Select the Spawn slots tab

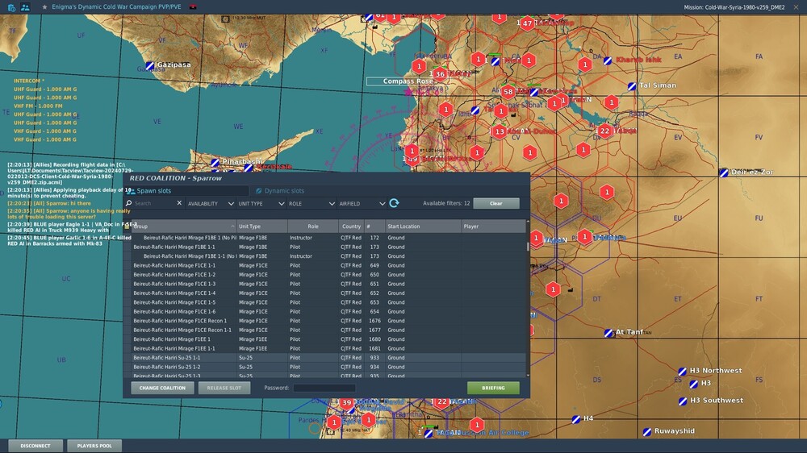click(154, 191)
